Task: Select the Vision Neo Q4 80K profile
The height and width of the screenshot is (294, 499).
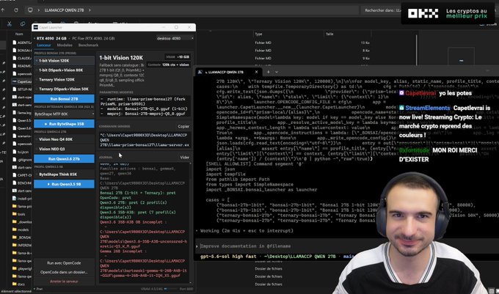Action: coord(64,139)
